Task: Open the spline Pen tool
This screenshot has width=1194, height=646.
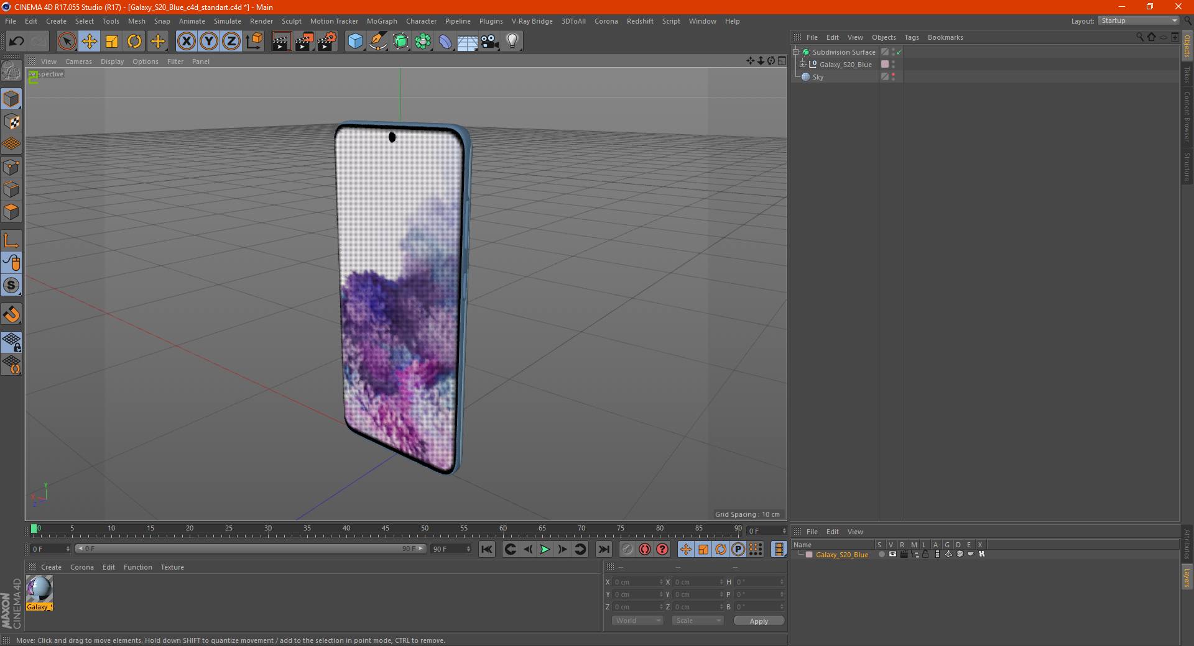Action: [377, 42]
